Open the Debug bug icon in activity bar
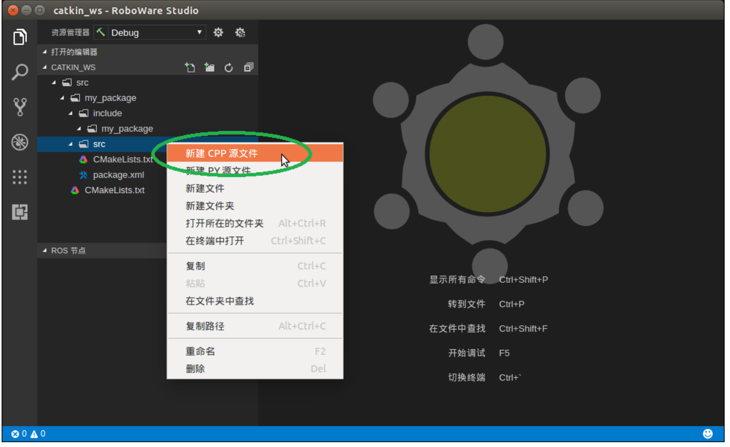This screenshot has height=447, width=730. [x=20, y=142]
